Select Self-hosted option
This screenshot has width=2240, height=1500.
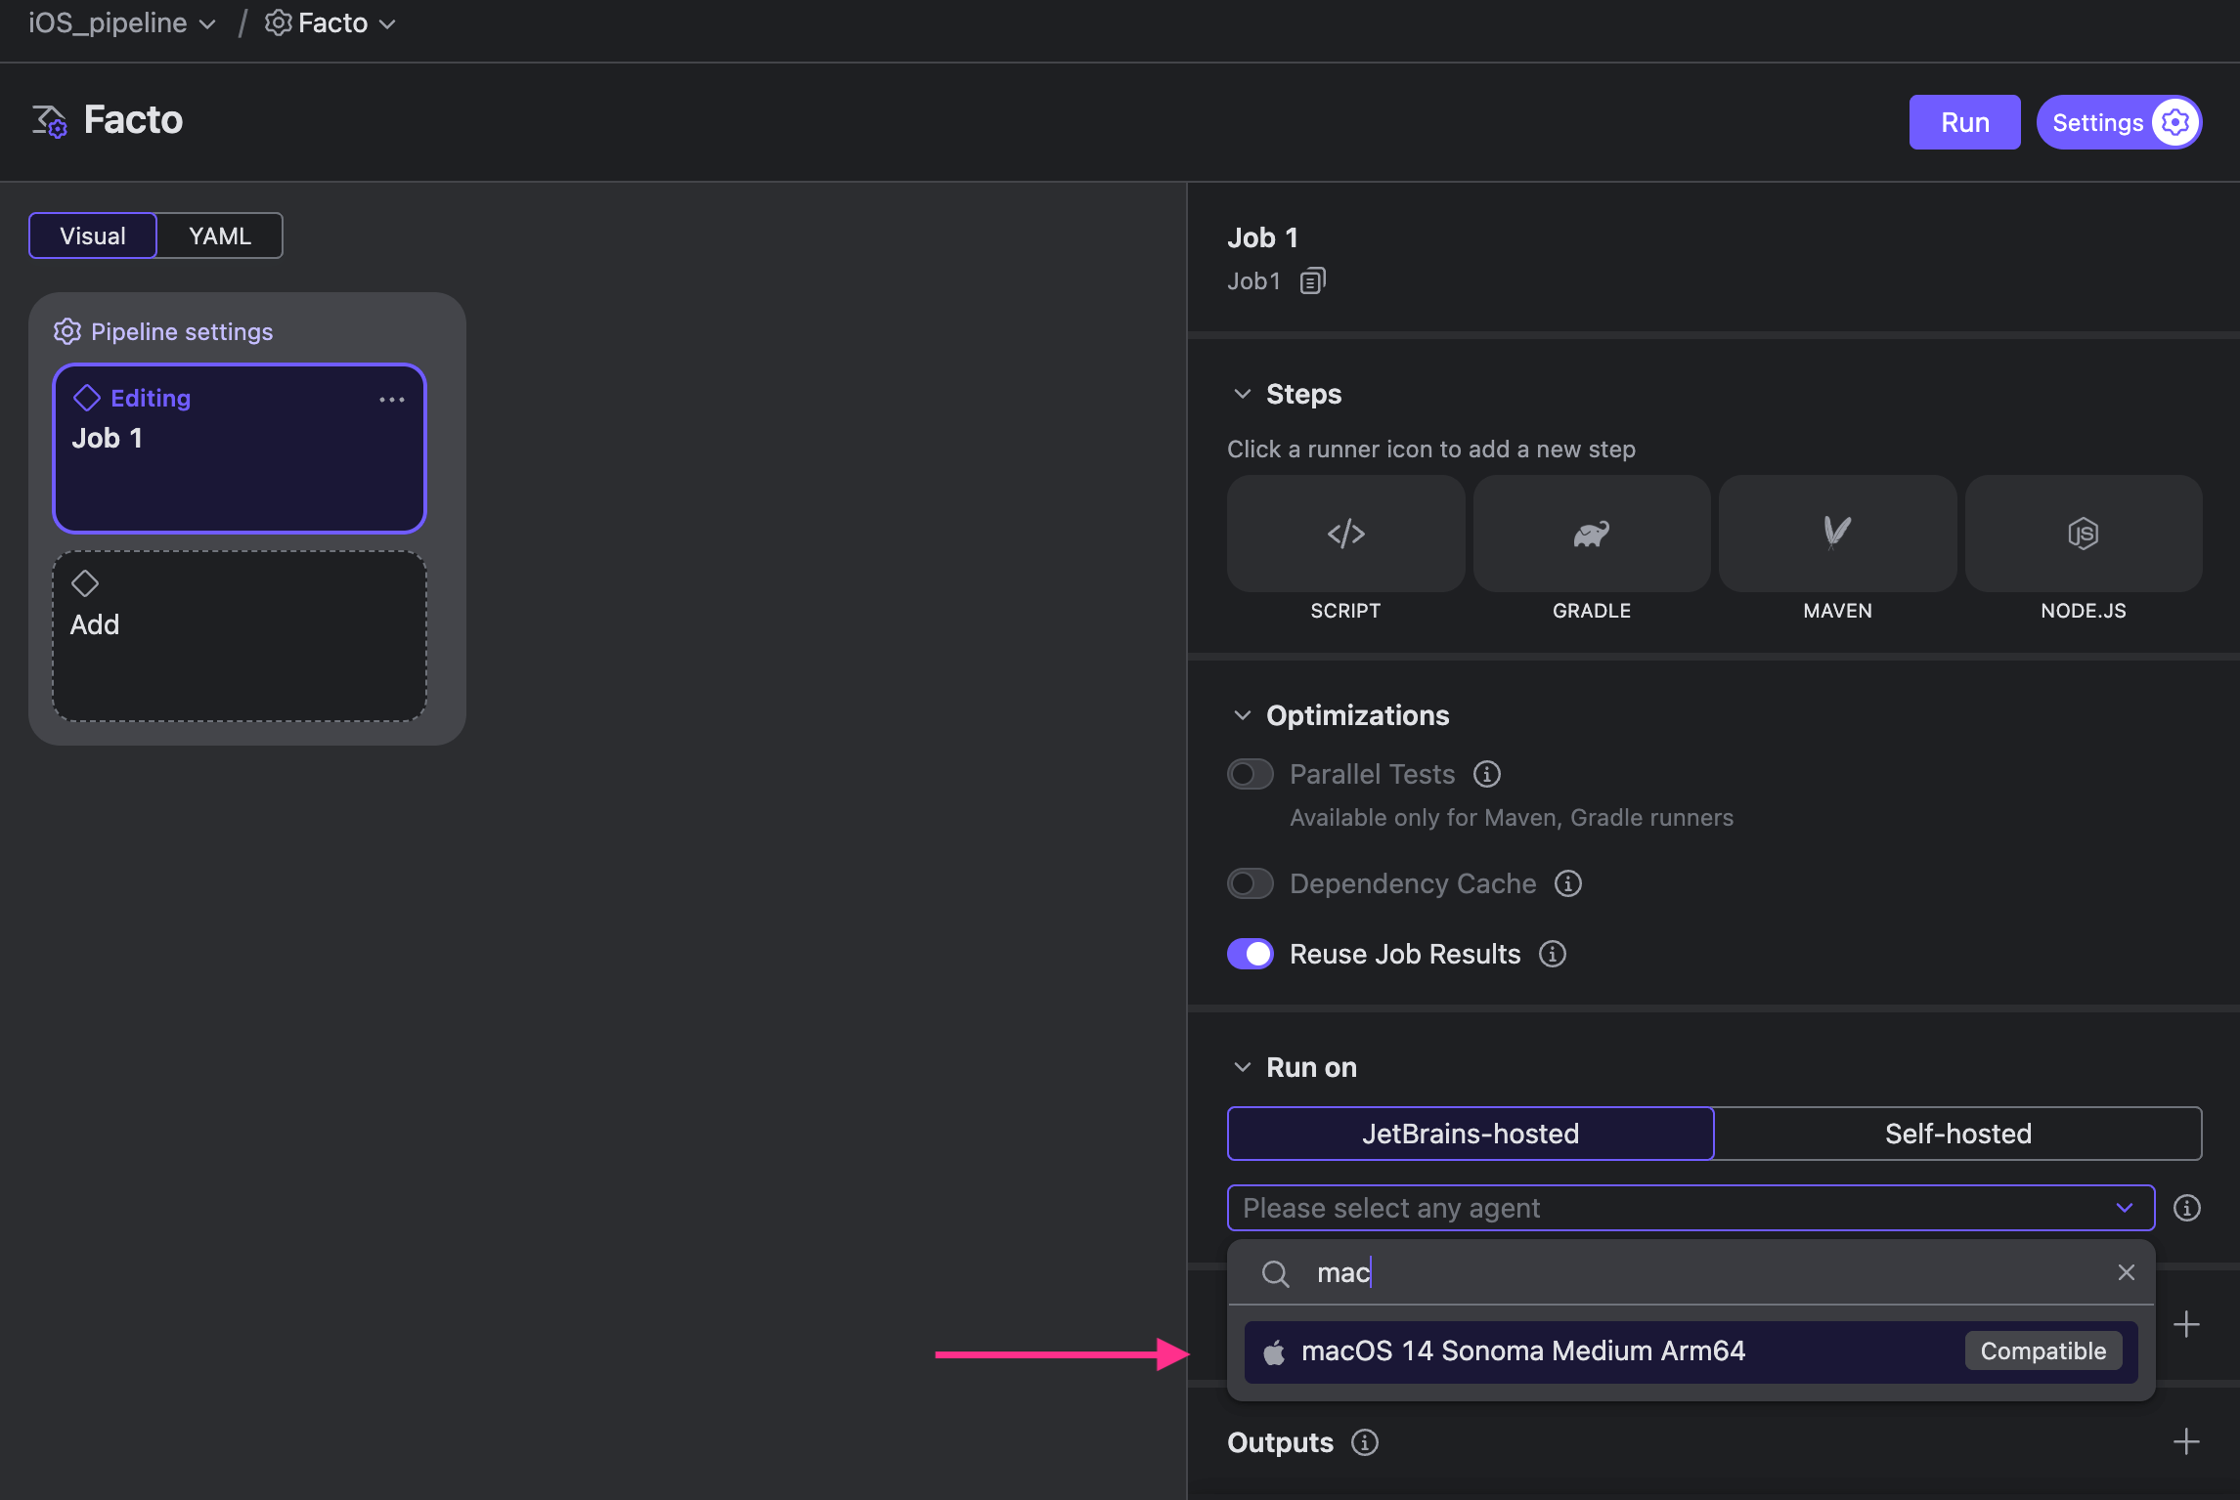pyautogui.click(x=1958, y=1134)
